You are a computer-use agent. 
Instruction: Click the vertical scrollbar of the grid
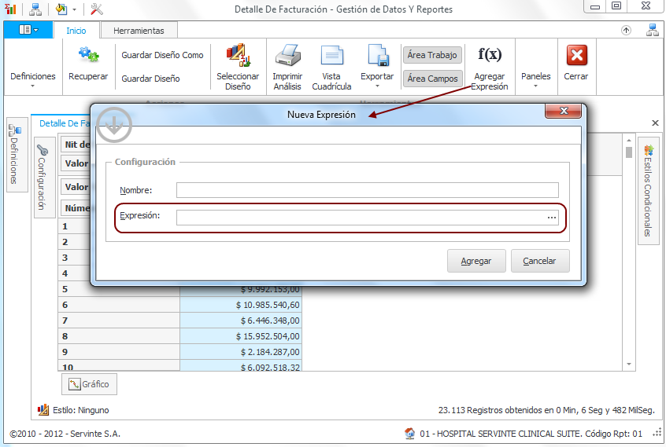coord(629,251)
